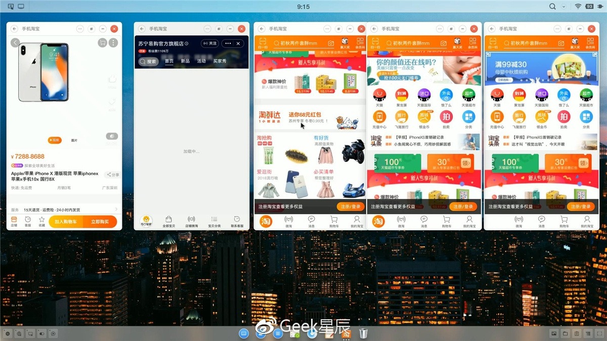Open the ··· menu in Suning store header
Screen dimensions: 607x341
pos(228,43)
